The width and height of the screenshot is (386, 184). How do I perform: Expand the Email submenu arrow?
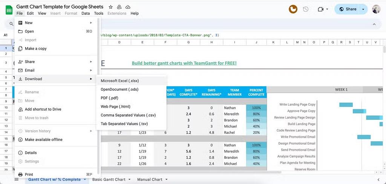(x=91, y=70)
